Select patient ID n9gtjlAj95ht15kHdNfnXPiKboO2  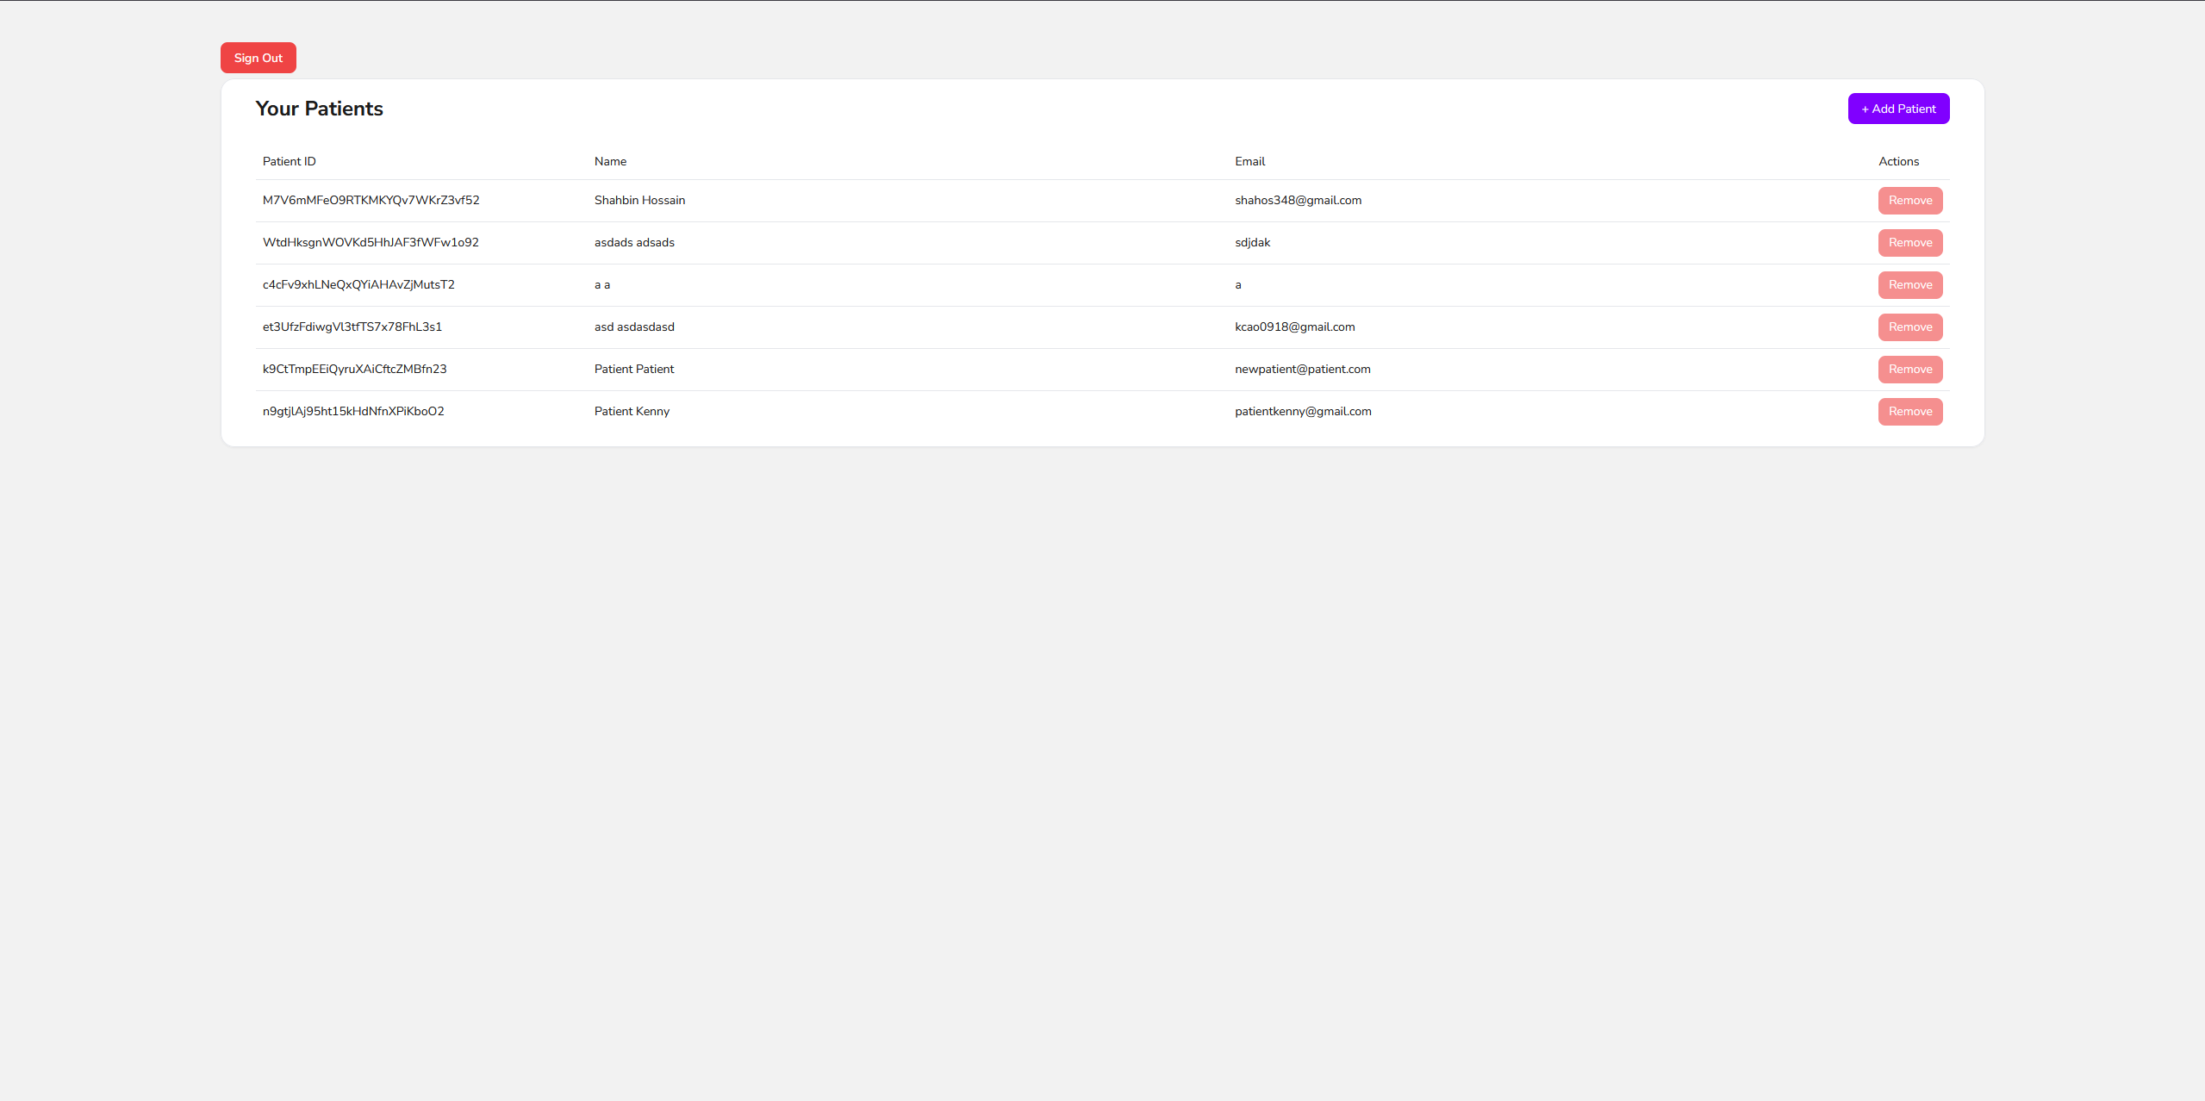(x=353, y=411)
